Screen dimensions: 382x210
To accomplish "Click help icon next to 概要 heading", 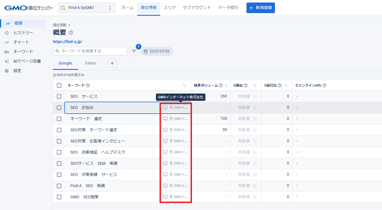I will 71,33.
